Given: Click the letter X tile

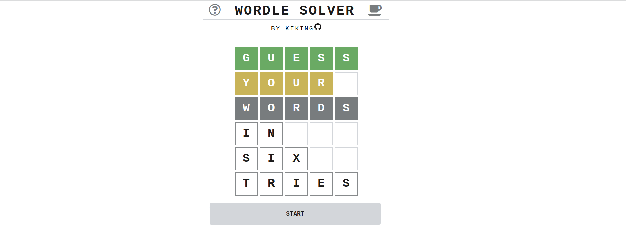Looking at the screenshot, I should tap(296, 158).
